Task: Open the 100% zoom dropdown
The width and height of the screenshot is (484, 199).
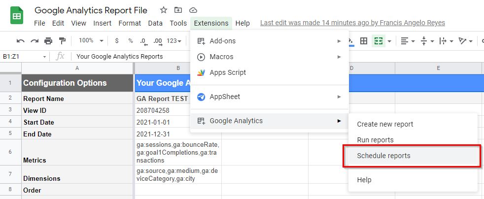Action: pos(91,40)
